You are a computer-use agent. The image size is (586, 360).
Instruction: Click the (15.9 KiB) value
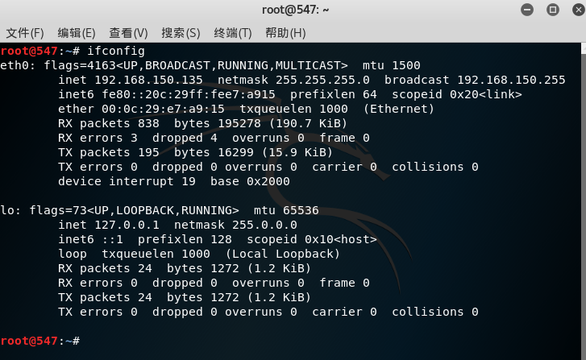297,152
